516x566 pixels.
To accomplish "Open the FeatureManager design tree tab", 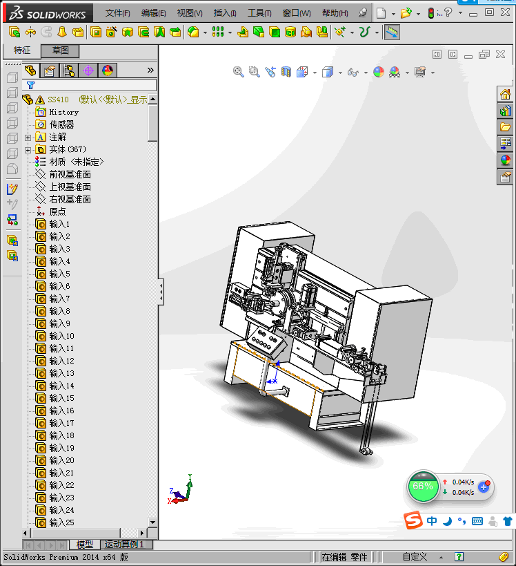I will tap(30, 70).
